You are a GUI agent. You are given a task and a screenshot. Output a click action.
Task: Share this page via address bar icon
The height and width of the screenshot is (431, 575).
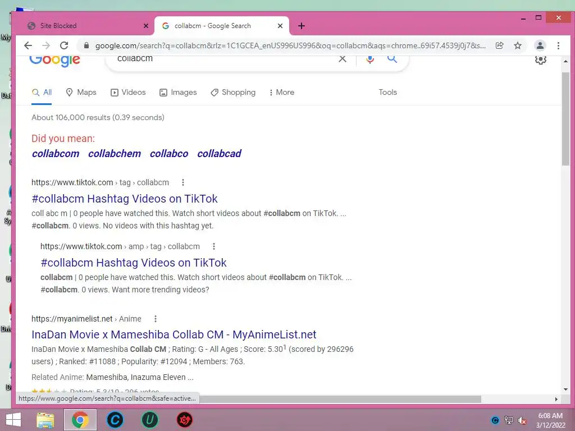(x=499, y=45)
